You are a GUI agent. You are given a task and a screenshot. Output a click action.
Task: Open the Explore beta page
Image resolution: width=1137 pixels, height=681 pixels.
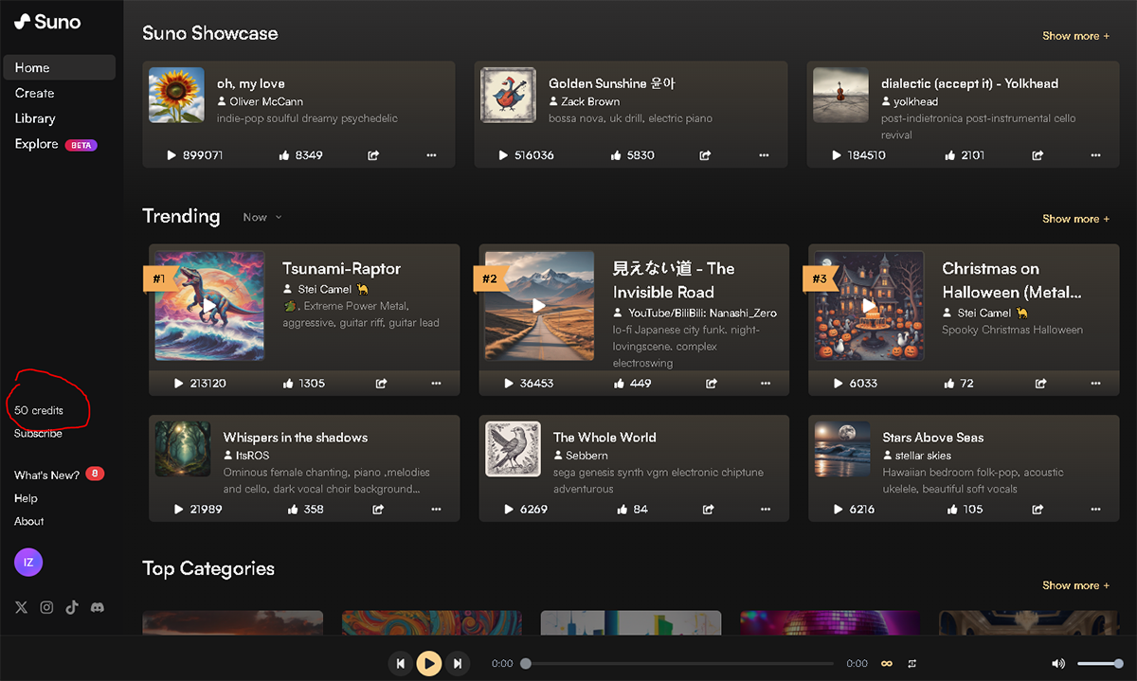pyautogui.click(x=56, y=144)
